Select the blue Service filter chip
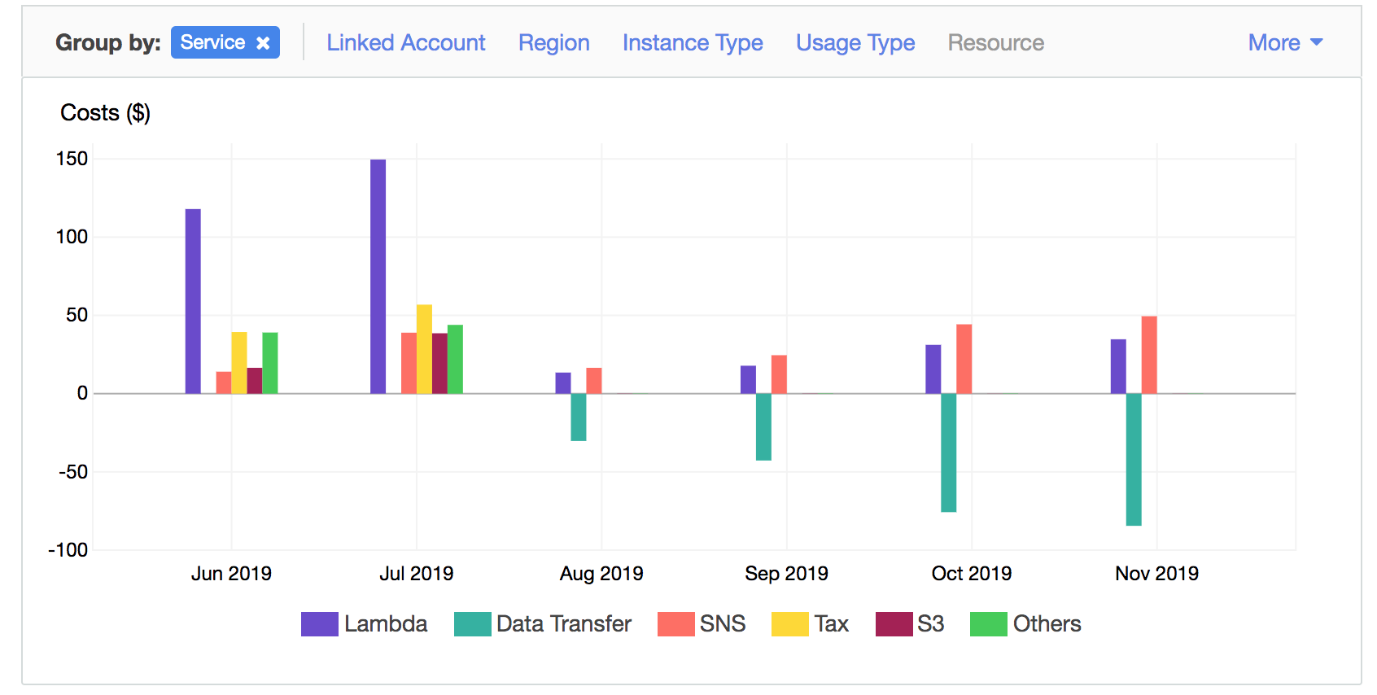Viewport: 1377px width, 695px height. point(212,43)
